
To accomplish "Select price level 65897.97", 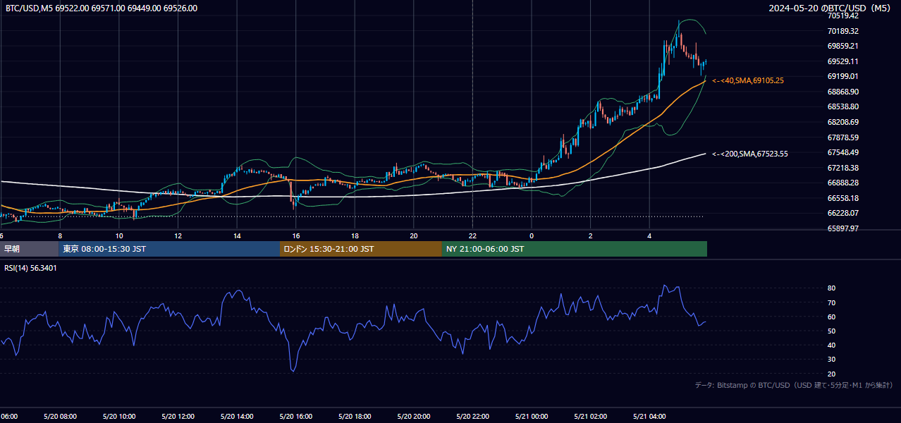I will pos(843,228).
